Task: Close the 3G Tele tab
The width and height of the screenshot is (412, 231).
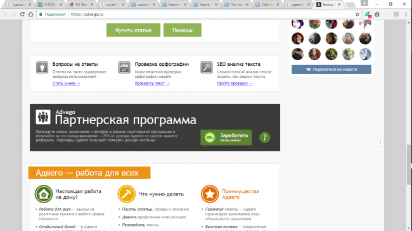Action: pos(92,4)
